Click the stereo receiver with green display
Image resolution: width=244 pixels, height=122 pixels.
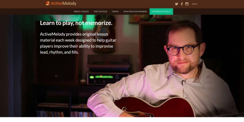point(108,79)
